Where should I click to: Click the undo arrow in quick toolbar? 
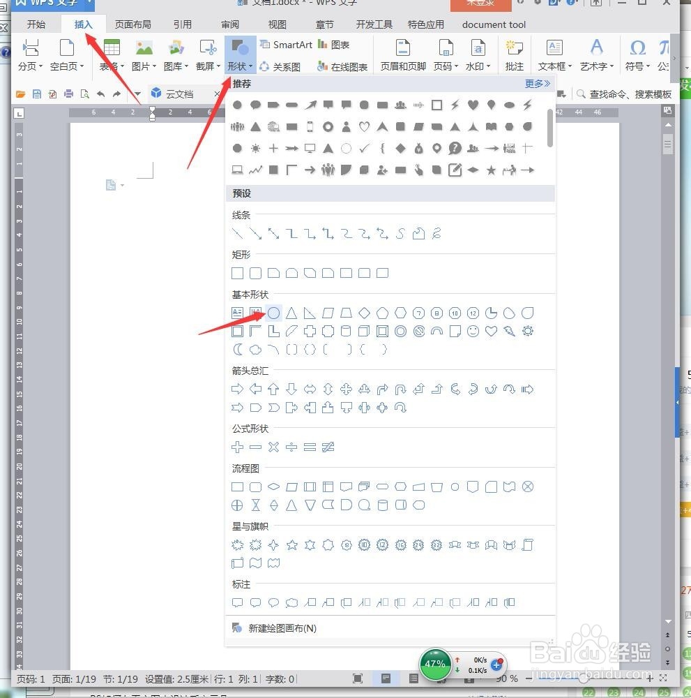coord(101,94)
